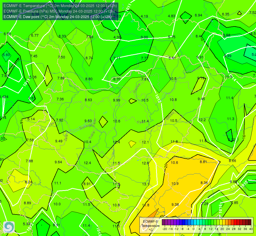256x236 pixels.
Task: Select the ECMWF-E Pressure MSL layer label
Action: (x=59, y=11)
